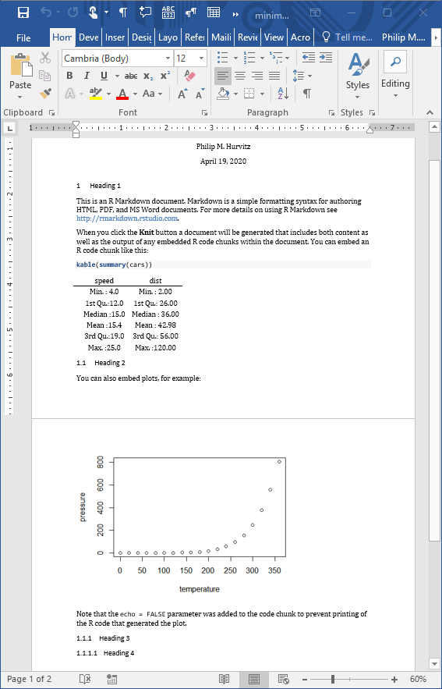Image resolution: width=442 pixels, height=689 pixels.
Task: Increase indent with the indent icon
Action: 326,58
